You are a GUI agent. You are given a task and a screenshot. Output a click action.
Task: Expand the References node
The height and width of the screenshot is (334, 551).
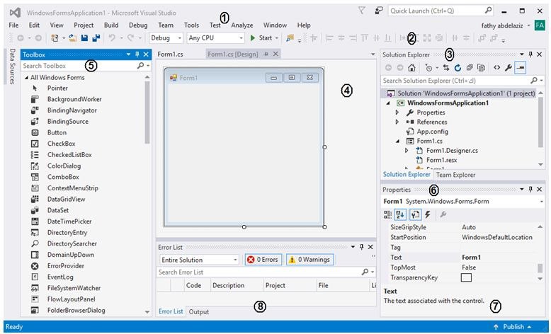[397, 122]
